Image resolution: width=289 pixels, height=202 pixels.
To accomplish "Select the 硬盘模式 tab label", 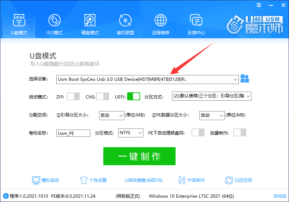I will (x=90, y=33).
